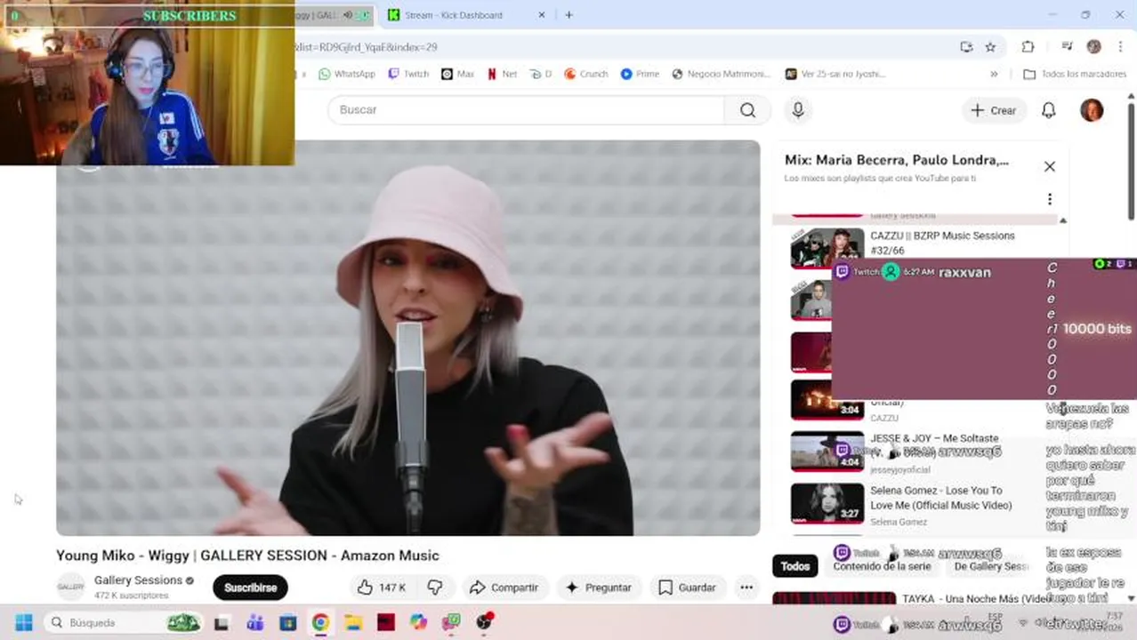This screenshot has height=640, width=1137.
Task: Bookmark this page with star icon
Action: click(x=990, y=47)
